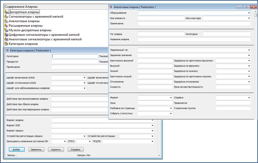Focus the Тэг аларма text field

tap(161, 34)
